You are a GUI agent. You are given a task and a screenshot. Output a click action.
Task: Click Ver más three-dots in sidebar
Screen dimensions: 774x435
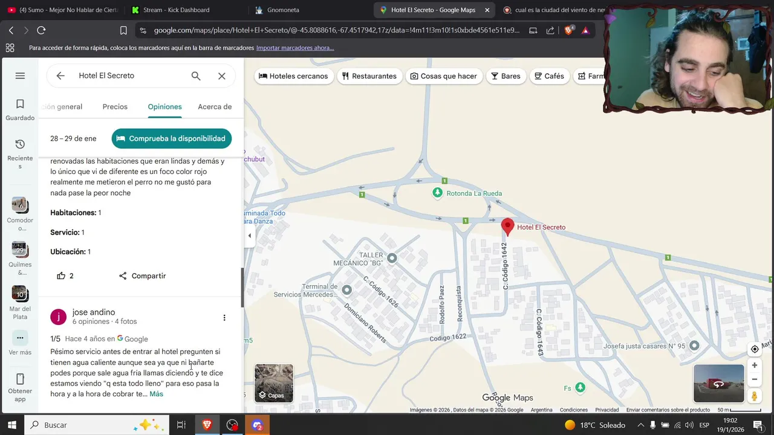click(x=20, y=338)
